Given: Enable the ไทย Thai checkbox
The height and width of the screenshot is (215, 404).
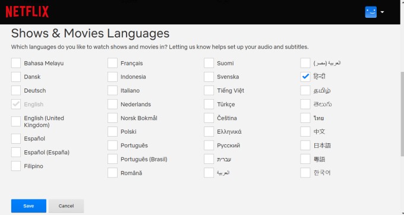Looking at the screenshot, I should click(305, 118).
